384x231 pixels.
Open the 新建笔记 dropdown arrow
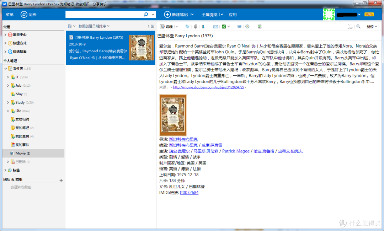pos(192,15)
